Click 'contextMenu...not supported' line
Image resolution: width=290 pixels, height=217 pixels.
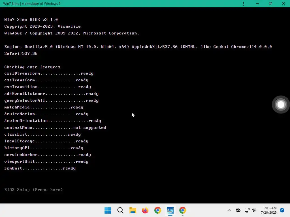coord(55,127)
